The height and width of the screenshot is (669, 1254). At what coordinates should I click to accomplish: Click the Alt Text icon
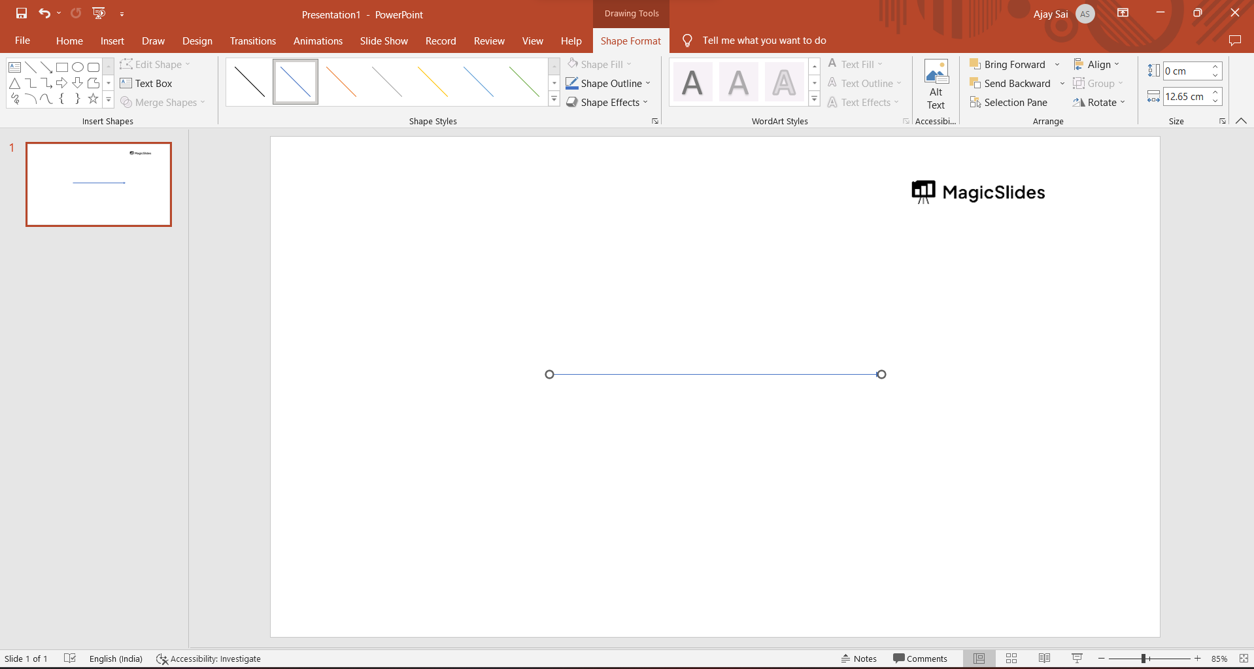[936, 85]
